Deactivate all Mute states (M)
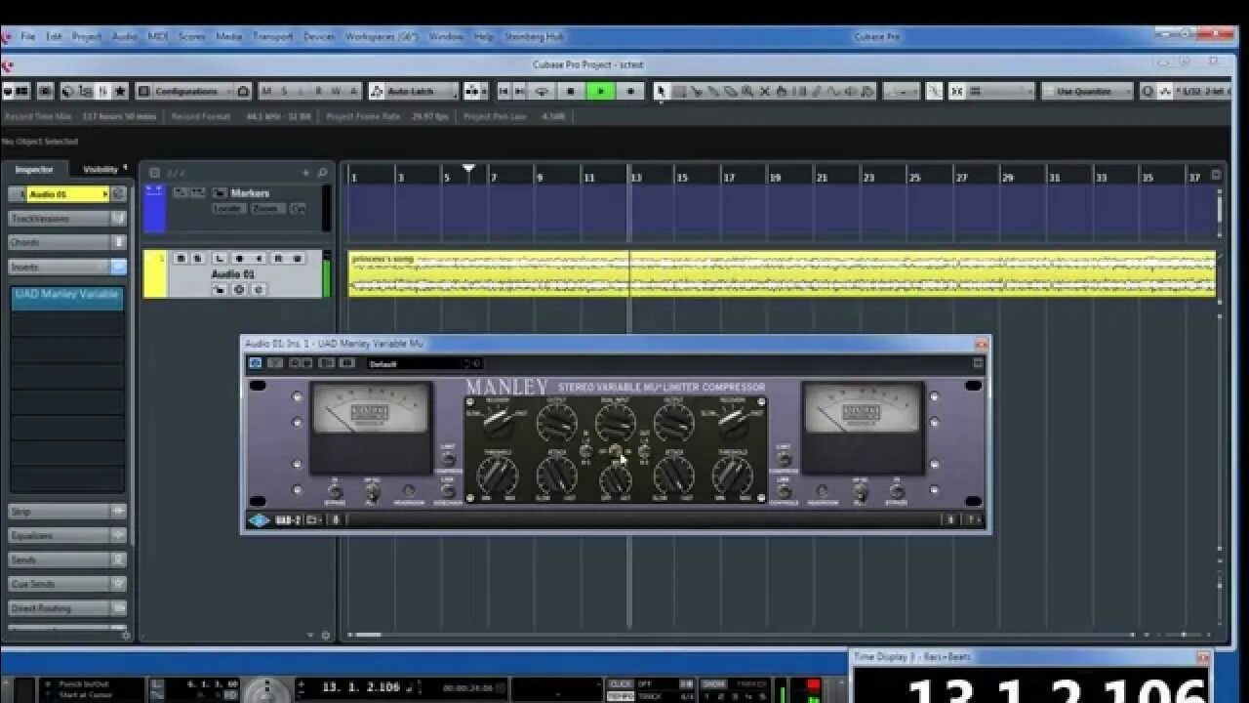 267,91
